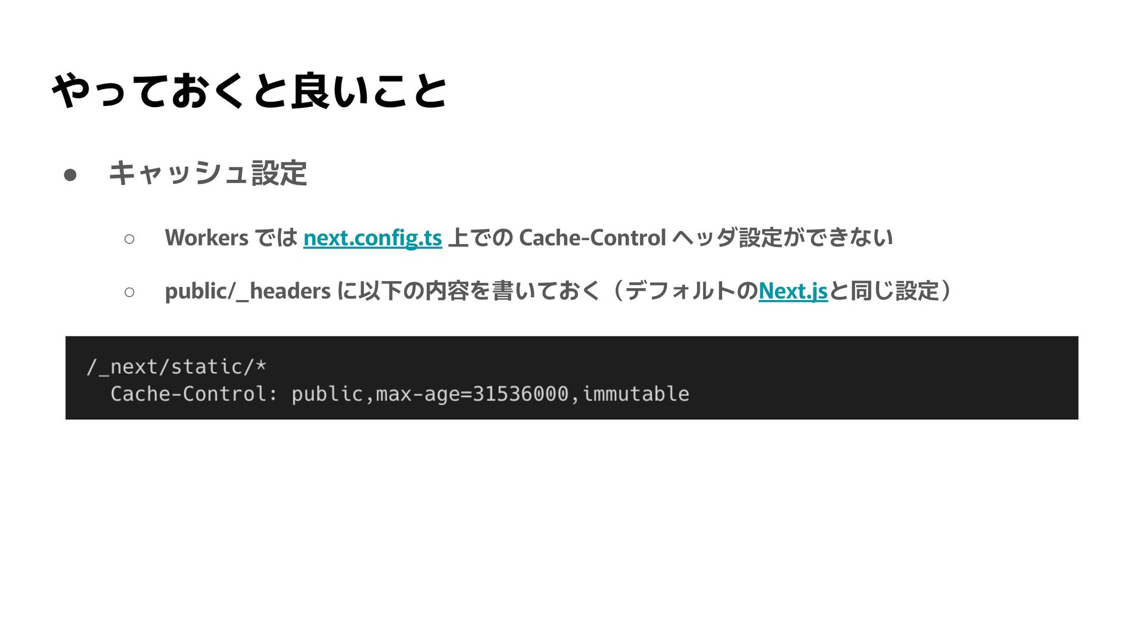This screenshot has height=643, width=1144.
Task: Click the hollow bullet before Workers では
Action: [x=129, y=239]
